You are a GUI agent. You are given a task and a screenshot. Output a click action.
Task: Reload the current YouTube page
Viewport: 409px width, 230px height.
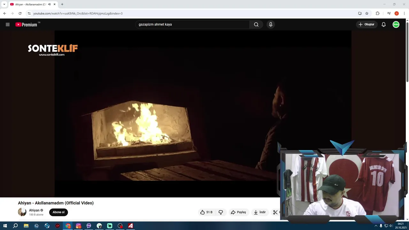(x=20, y=13)
